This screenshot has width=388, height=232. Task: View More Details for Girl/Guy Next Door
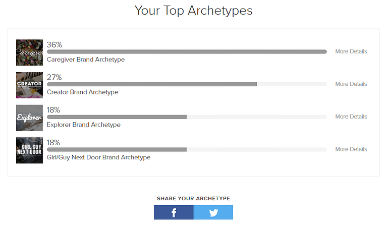pyautogui.click(x=351, y=149)
